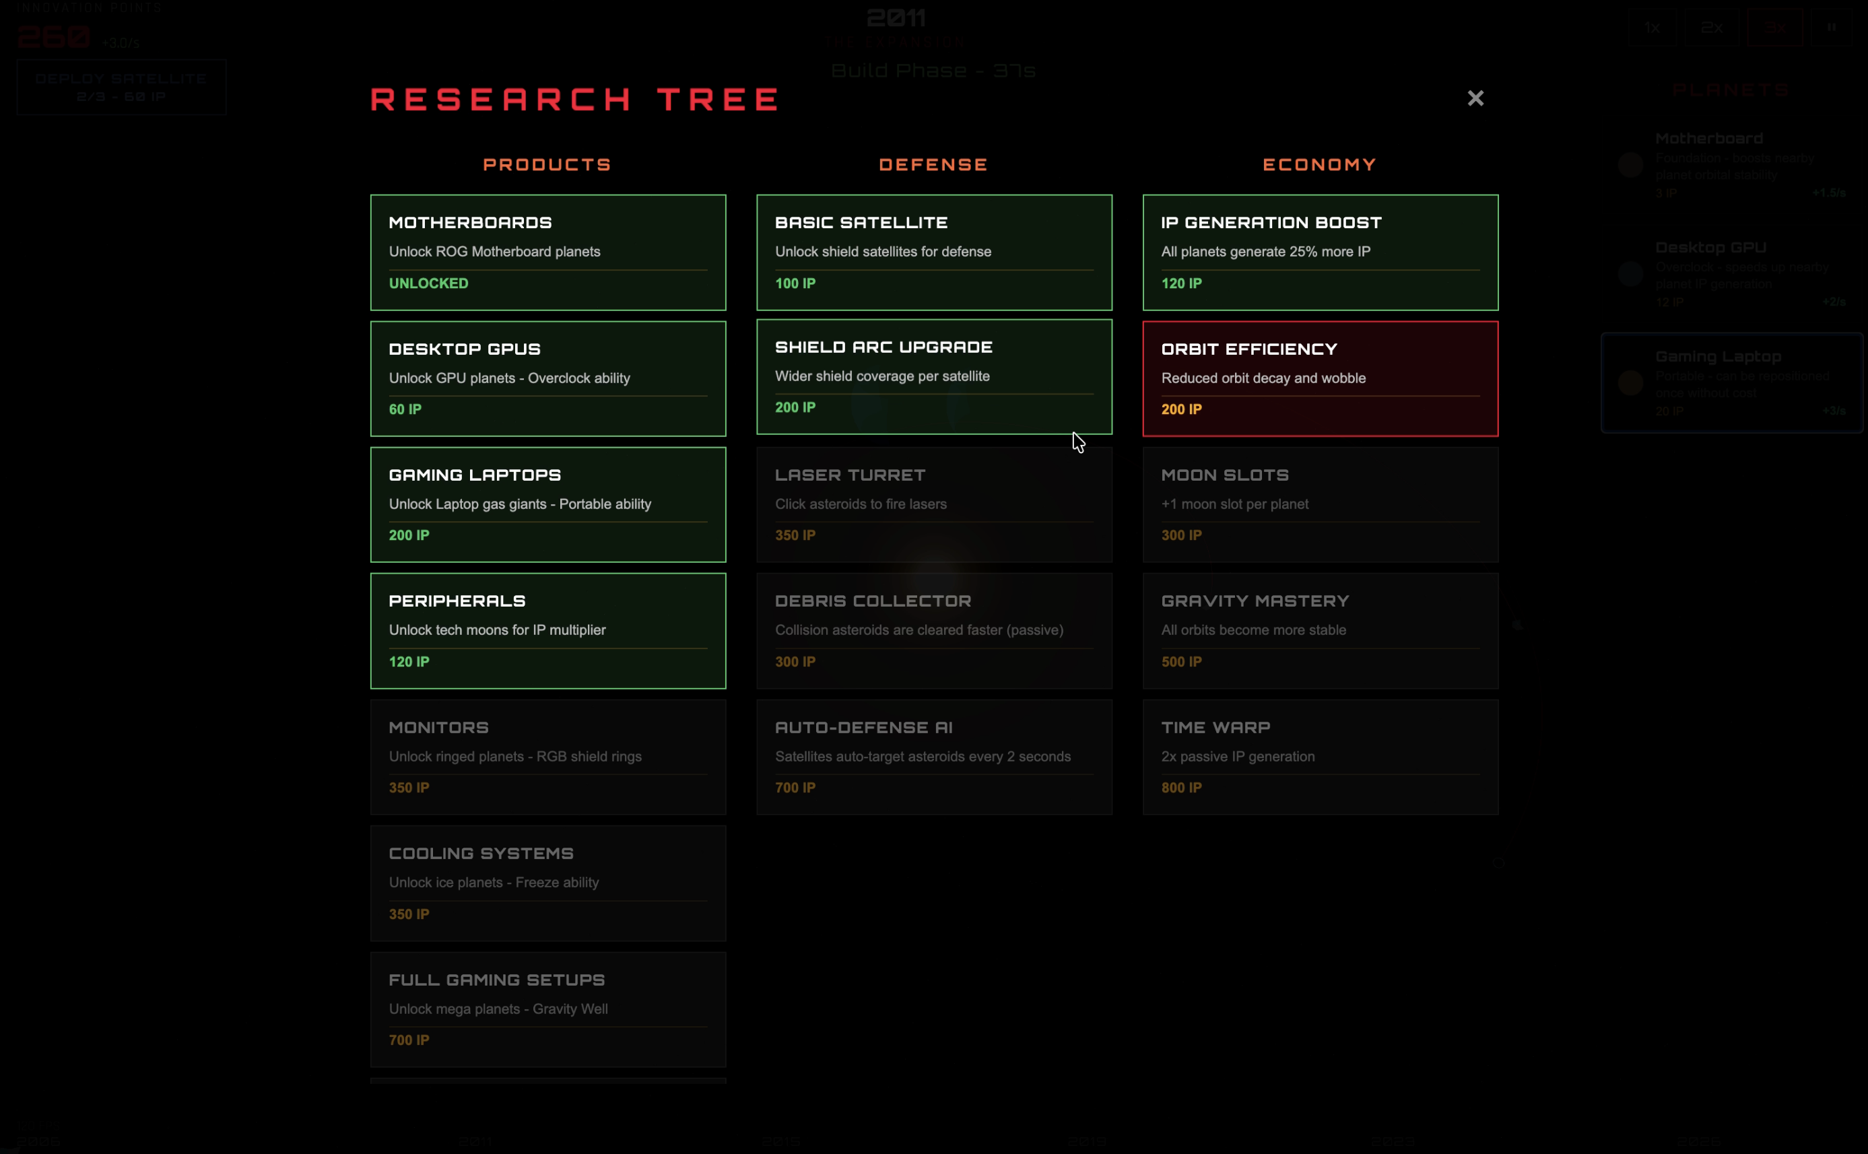Select IP Generation Boost economy card
1868x1154 pixels.
tap(1320, 252)
